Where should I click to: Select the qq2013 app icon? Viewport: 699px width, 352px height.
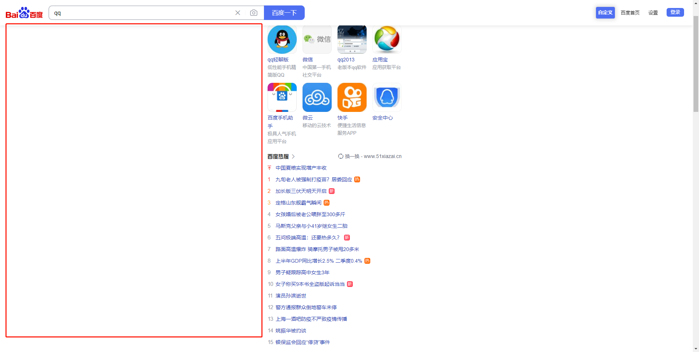pyautogui.click(x=352, y=39)
